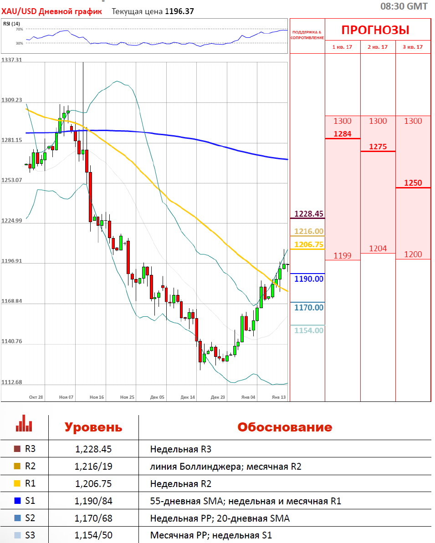Click the 1154.00 support level label
The image size is (435, 543).
click(308, 330)
